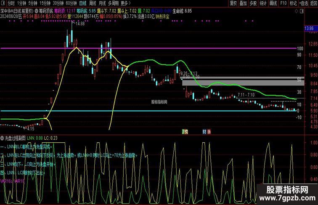
Task: Expand the 更多 period options
Action: [x=125, y=3]
